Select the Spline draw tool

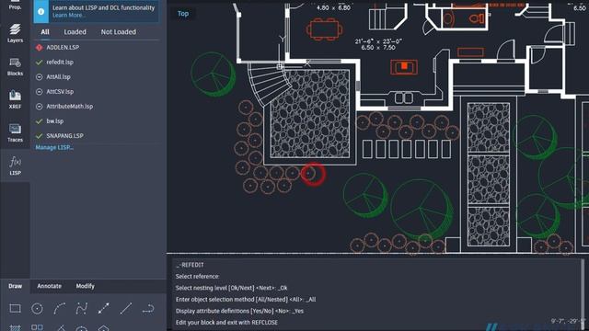[82, 309]
